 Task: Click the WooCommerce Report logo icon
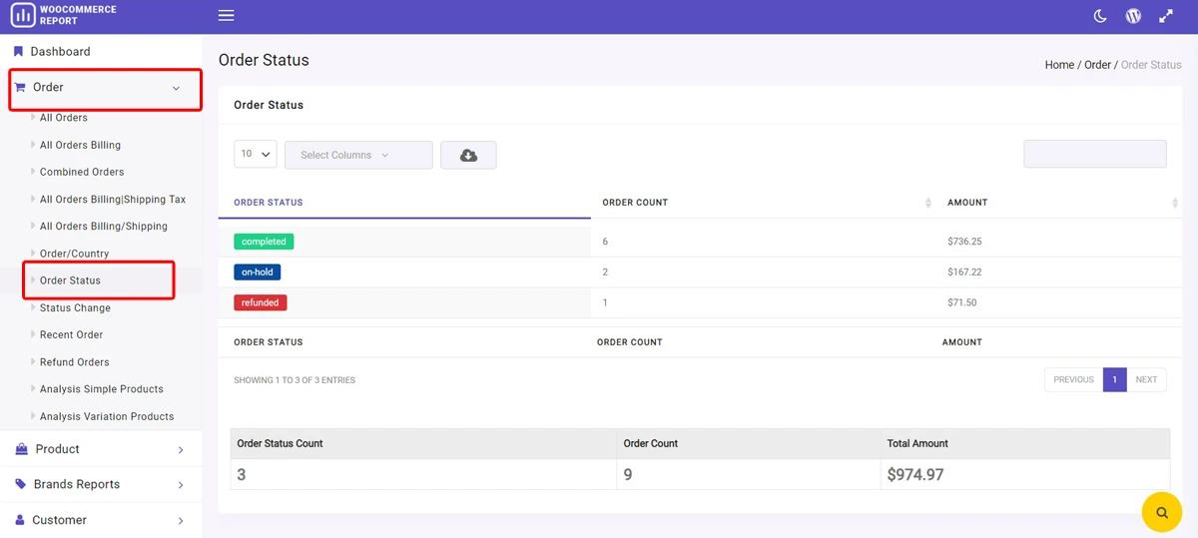(22, 15)
